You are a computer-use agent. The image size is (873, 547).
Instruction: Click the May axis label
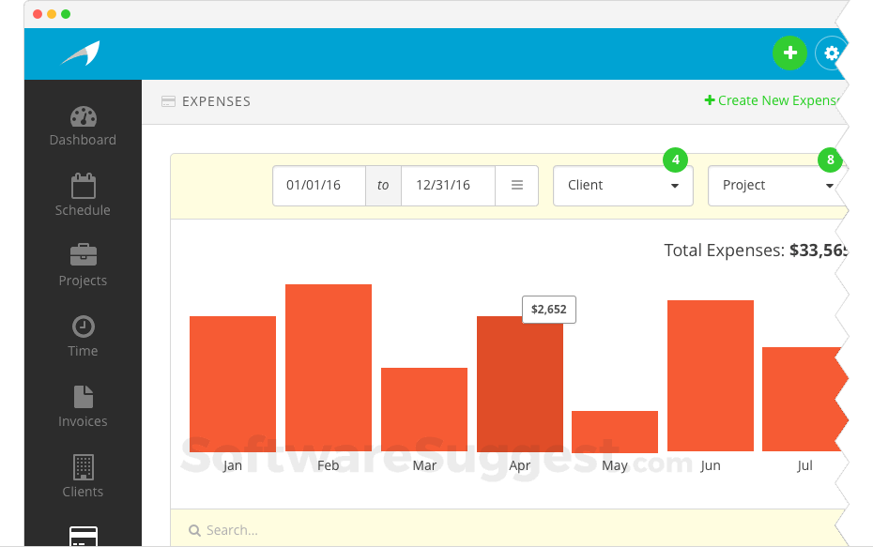coord(615,465)
